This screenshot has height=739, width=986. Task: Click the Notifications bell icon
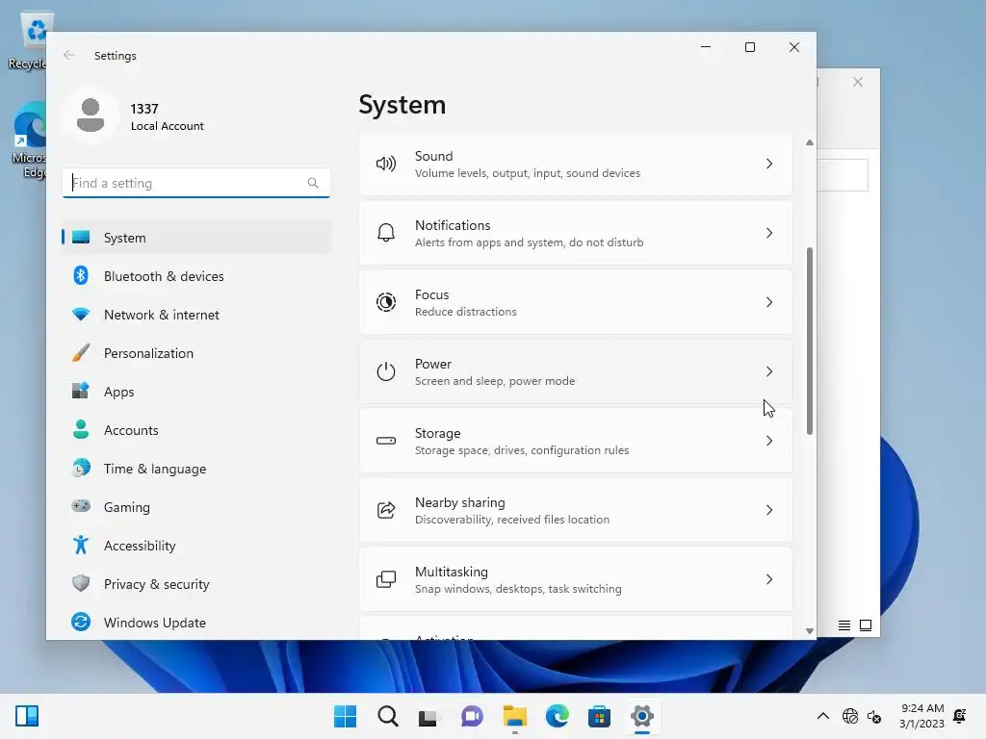pos(385,233)
